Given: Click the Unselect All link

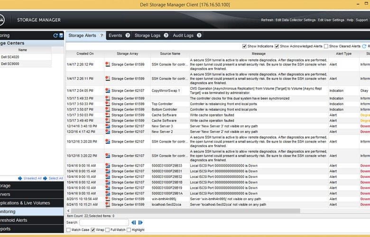Looking at the screenshot, I should point(32,178).
